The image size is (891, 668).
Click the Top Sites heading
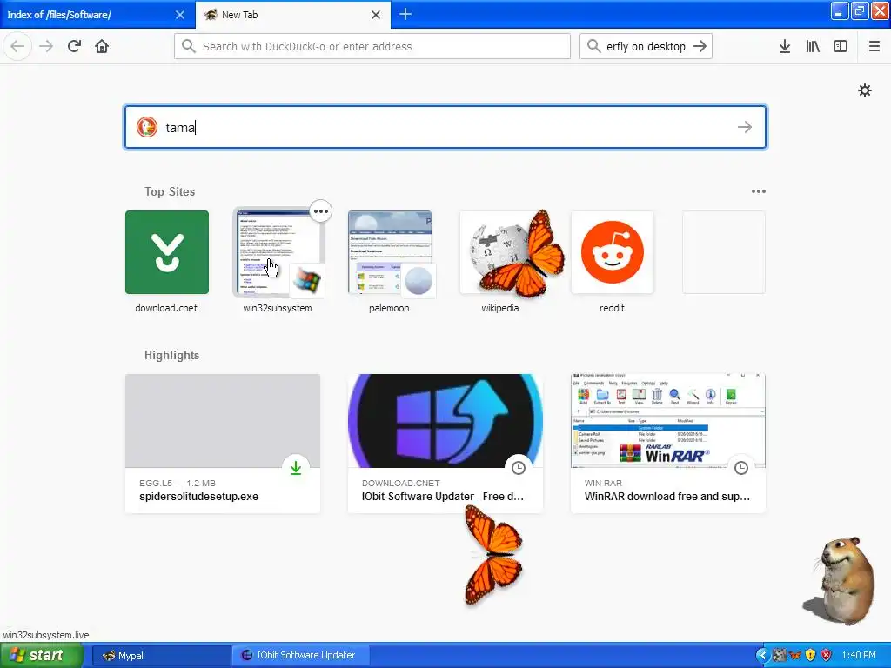point(170,191)
